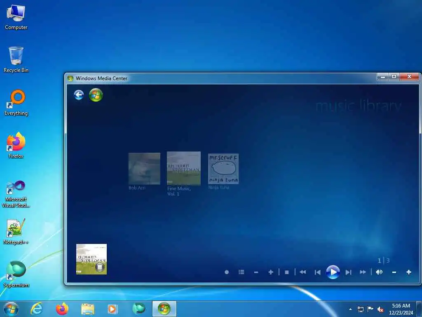
Task: Skip to the previous track
Action: [318, 272]
